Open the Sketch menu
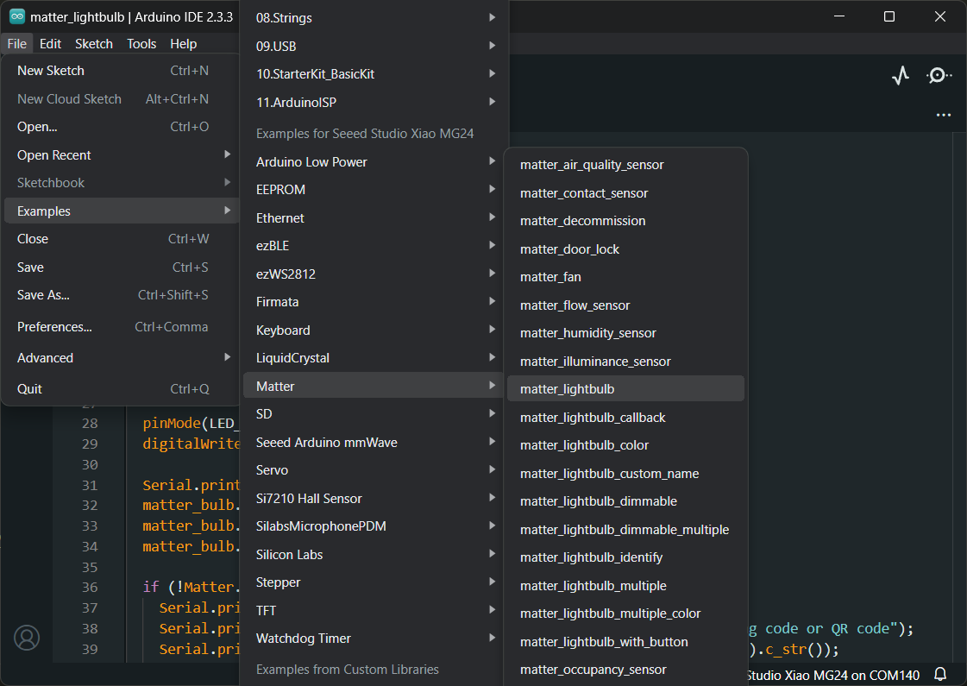This screenshot has width=967, height=686. click(x=94, y=44)
